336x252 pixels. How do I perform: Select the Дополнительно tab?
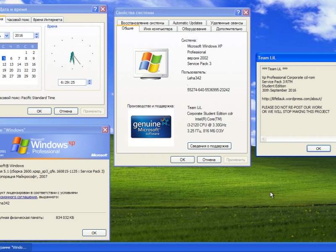[x=229, y=29]
